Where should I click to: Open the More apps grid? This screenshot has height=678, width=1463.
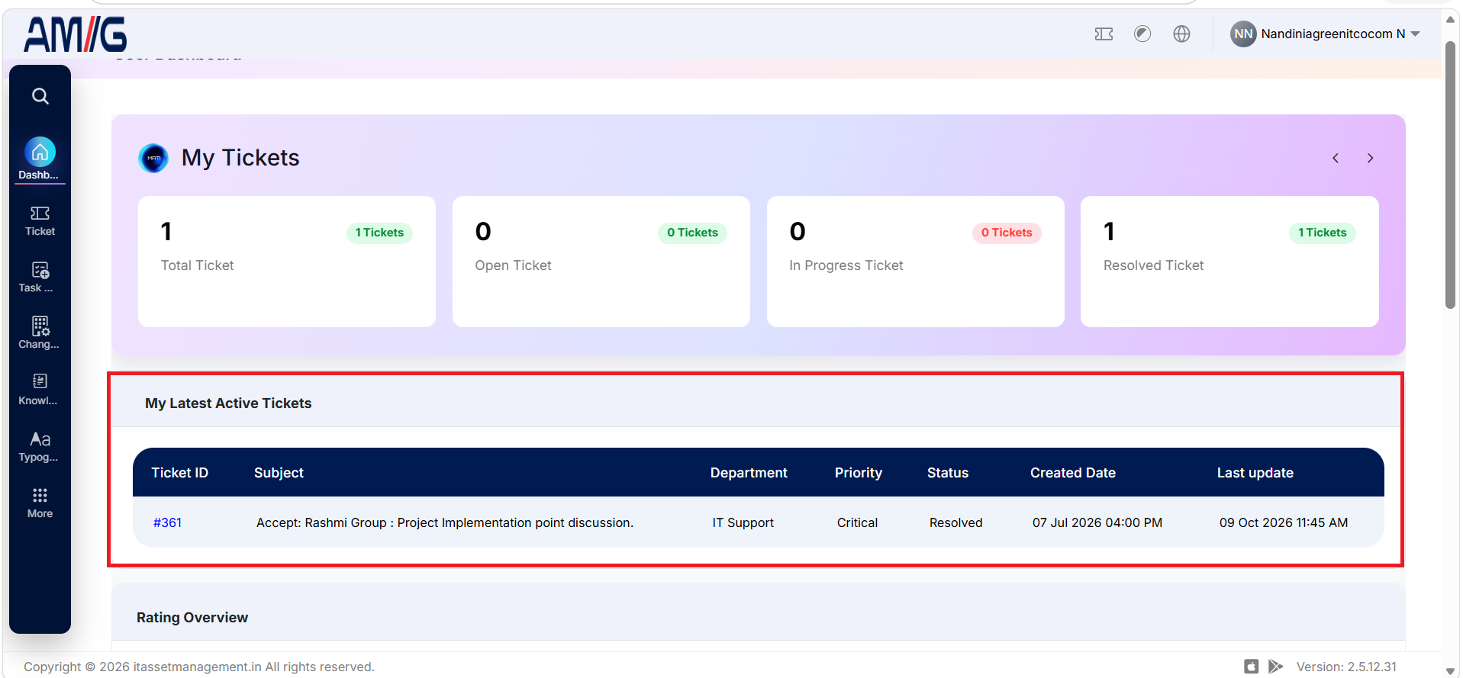[40, 503]
